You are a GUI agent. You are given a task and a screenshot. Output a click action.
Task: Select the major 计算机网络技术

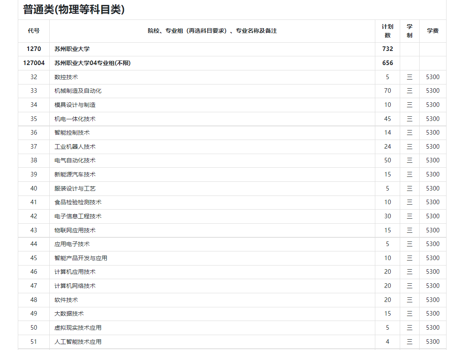(75, 286)
